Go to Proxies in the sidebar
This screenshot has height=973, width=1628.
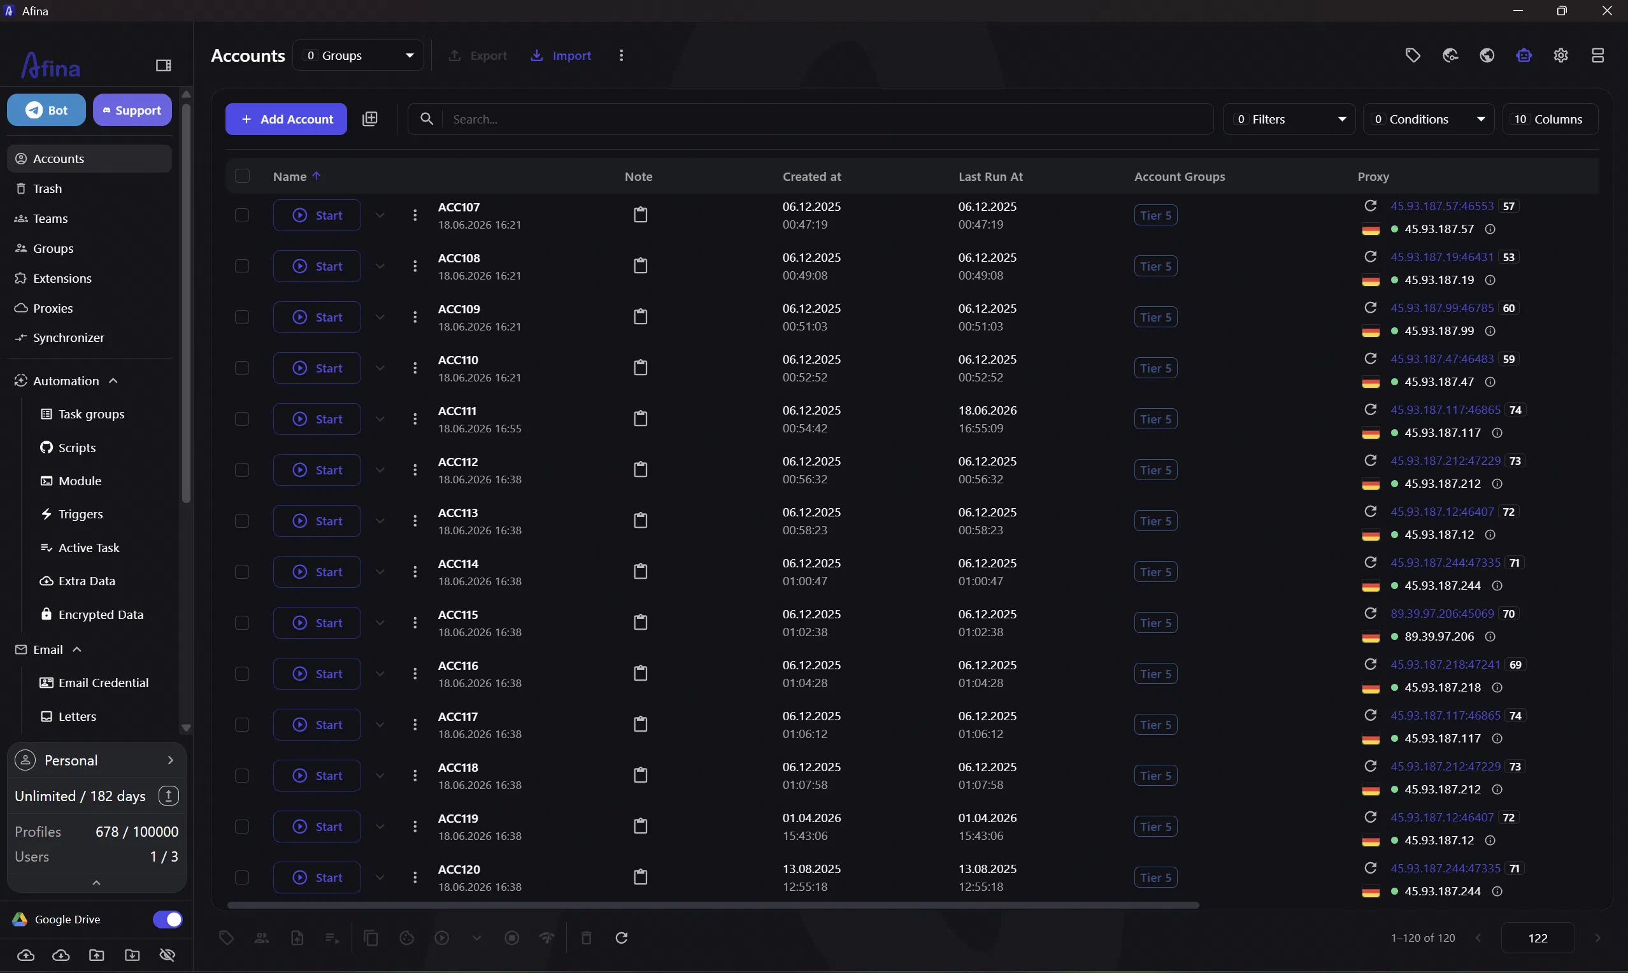pyautogui.click(x=89, y=308)
